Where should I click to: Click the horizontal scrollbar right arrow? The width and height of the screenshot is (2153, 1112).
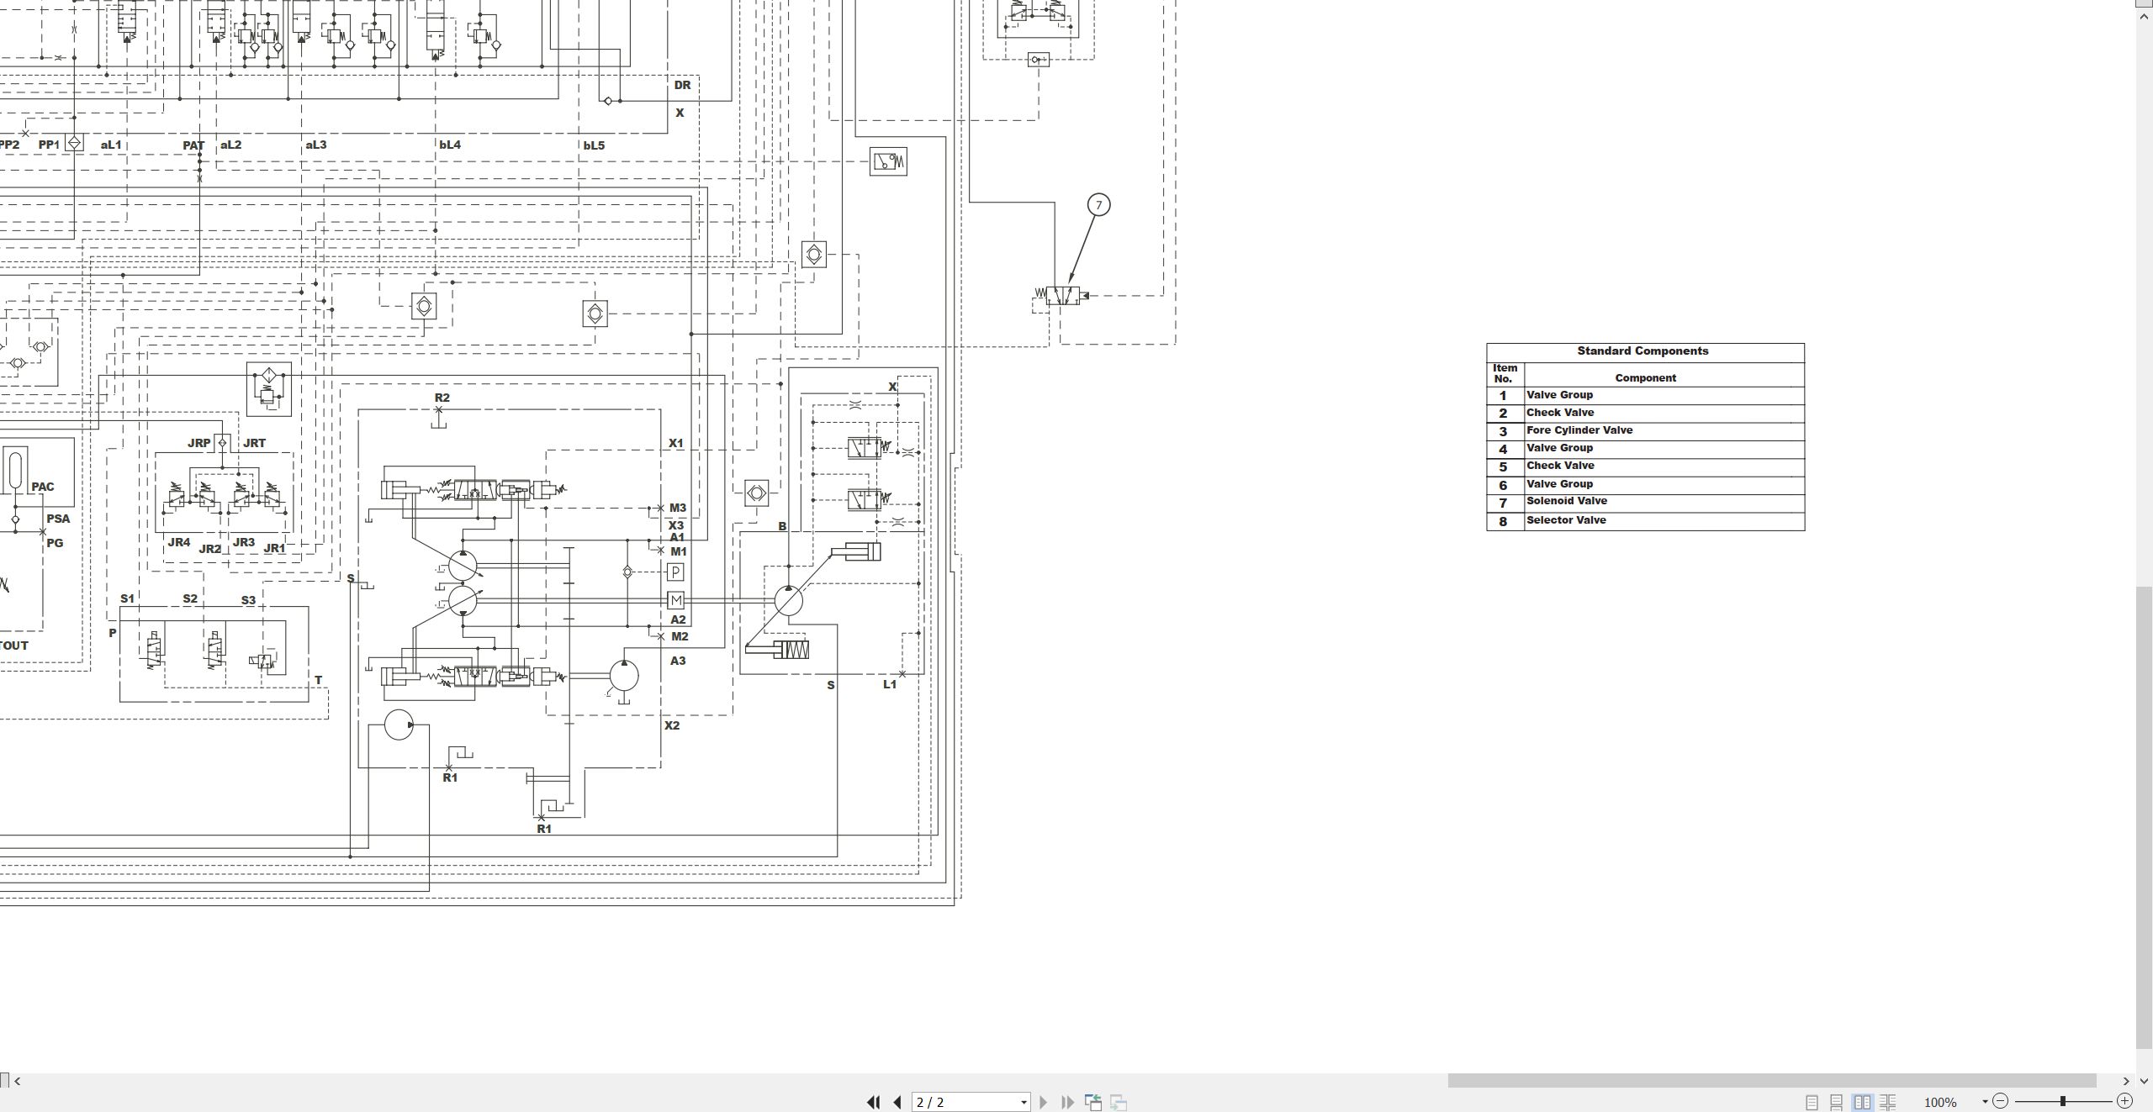tap(2126, 1081)
